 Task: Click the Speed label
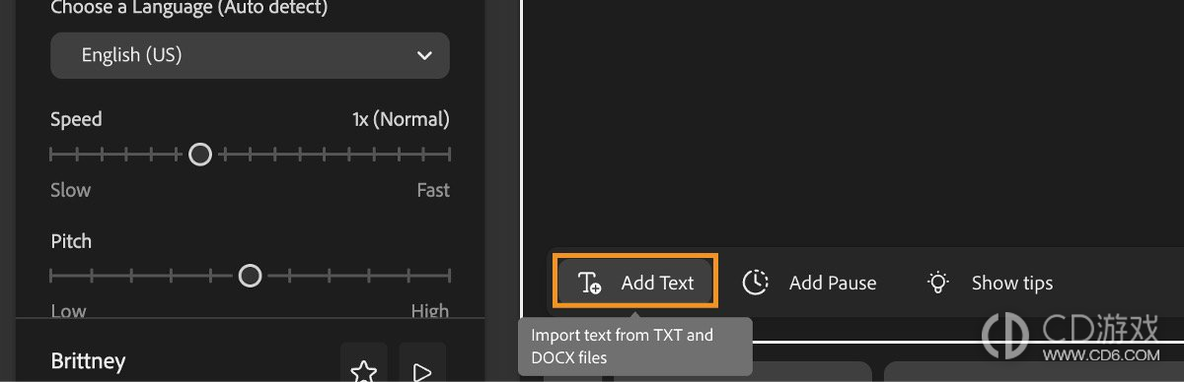click(76, 119)
